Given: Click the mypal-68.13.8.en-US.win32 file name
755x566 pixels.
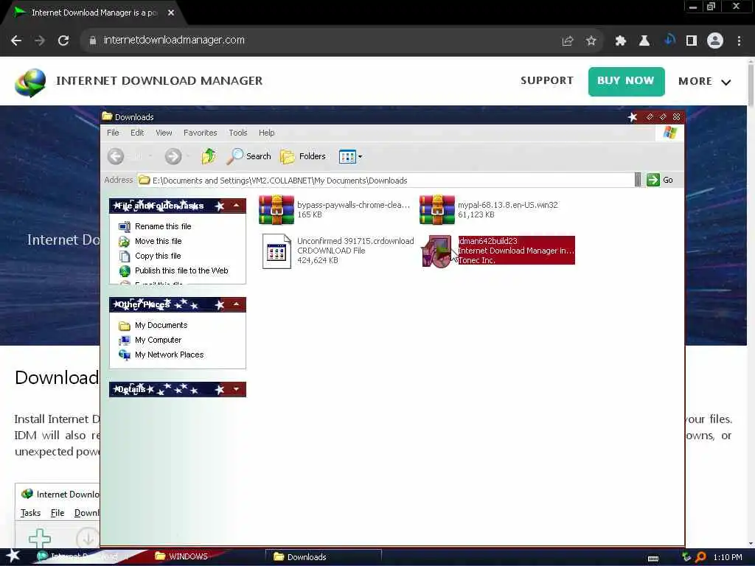Looking at the screenshot, I should [507, 205].
